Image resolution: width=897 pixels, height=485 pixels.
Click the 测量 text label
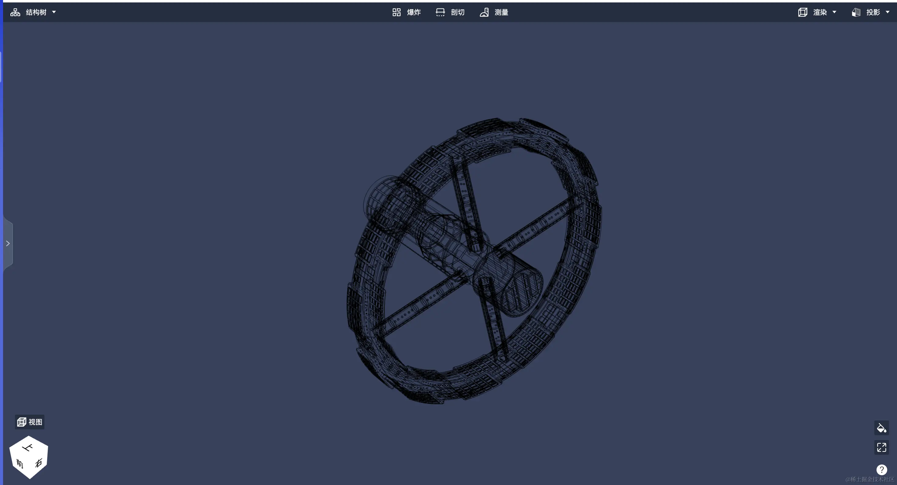[x=501, y=13]
